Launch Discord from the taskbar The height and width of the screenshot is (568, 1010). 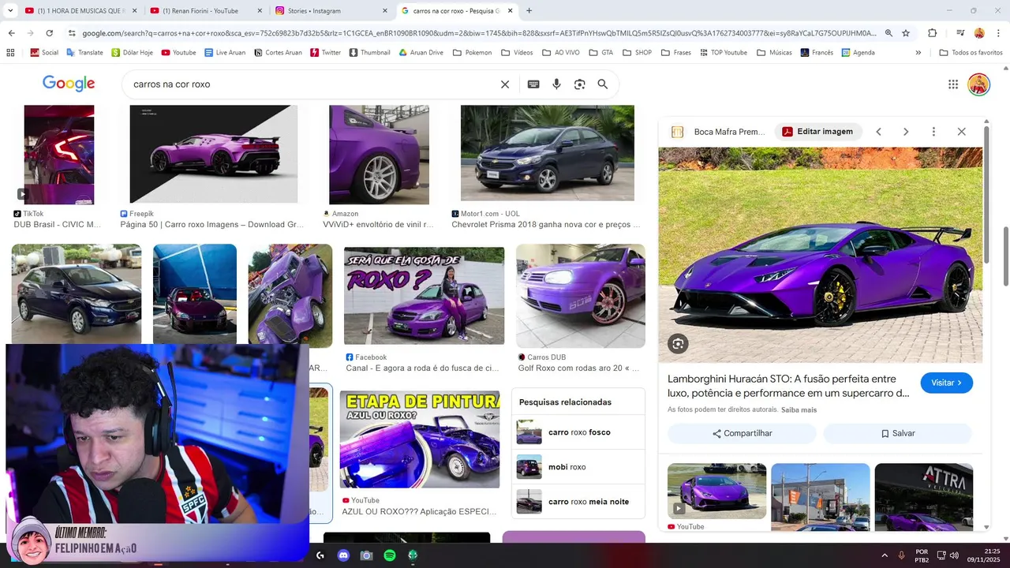343,555
